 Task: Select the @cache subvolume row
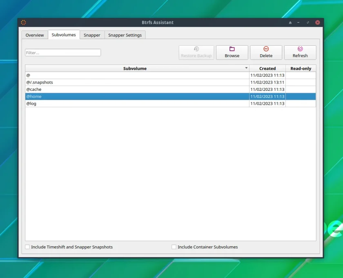[170, 89]
